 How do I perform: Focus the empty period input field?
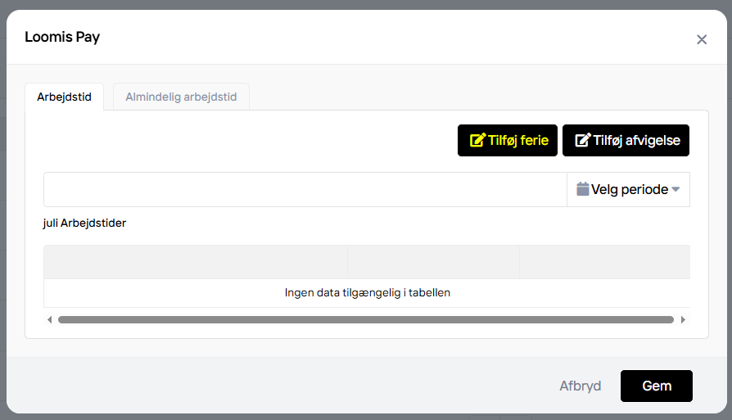pos(305,189)
